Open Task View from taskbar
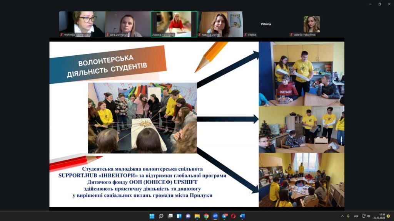 point(170,216)
